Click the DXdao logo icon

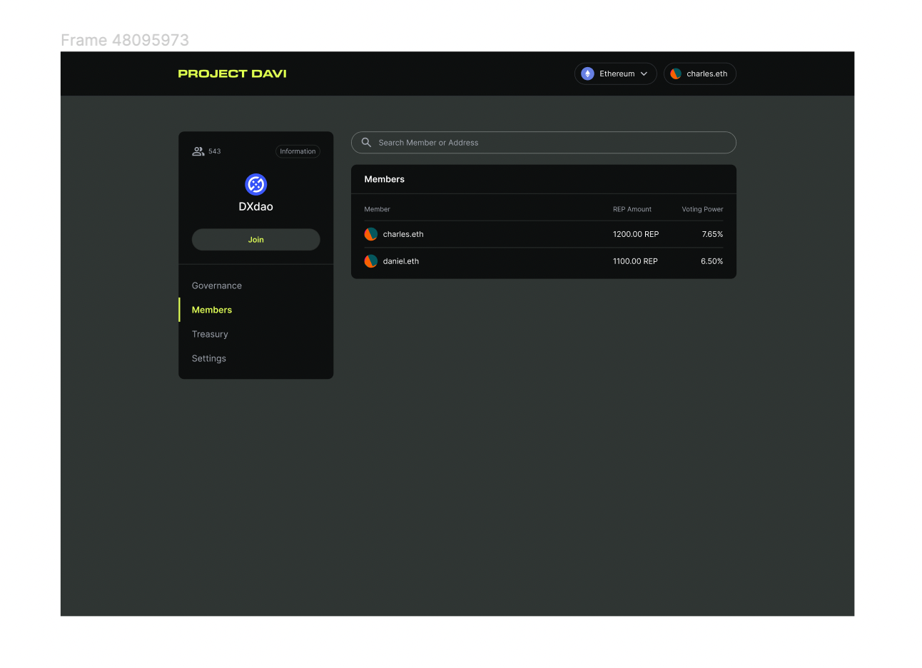pyautogui.click(x=255, y=183)
